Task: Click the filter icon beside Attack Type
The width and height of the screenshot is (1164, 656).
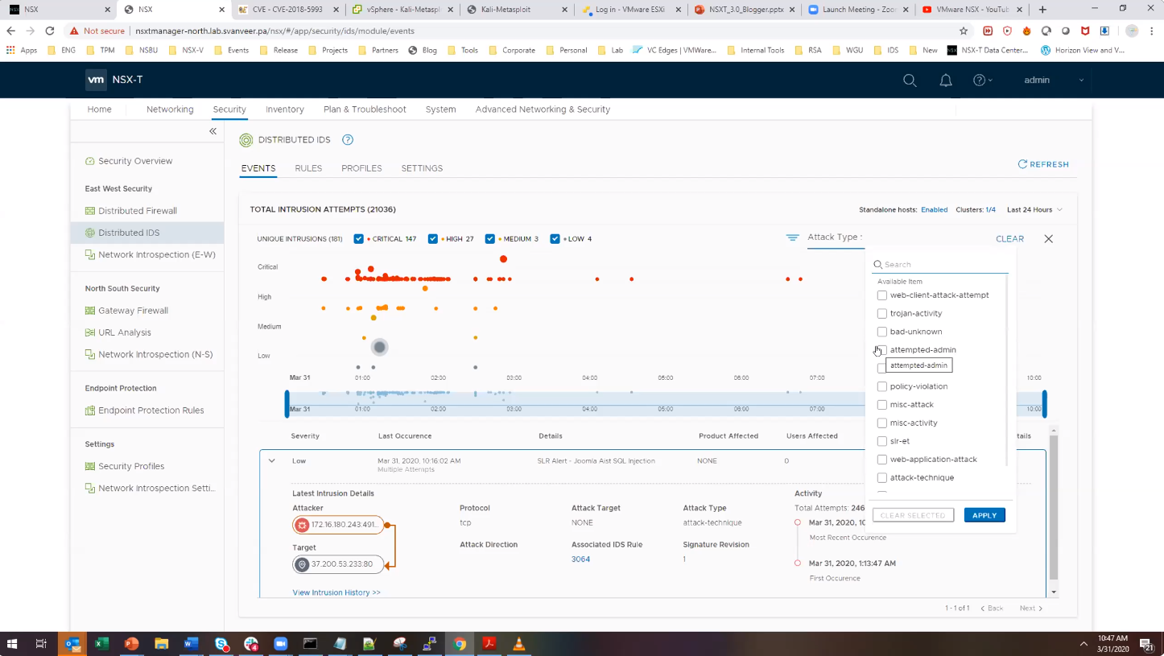Action: (792, 237)
